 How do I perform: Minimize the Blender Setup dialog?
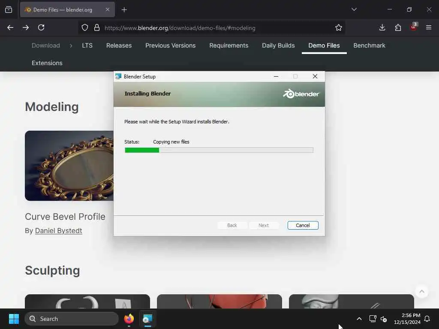click(x=276, y=76)
